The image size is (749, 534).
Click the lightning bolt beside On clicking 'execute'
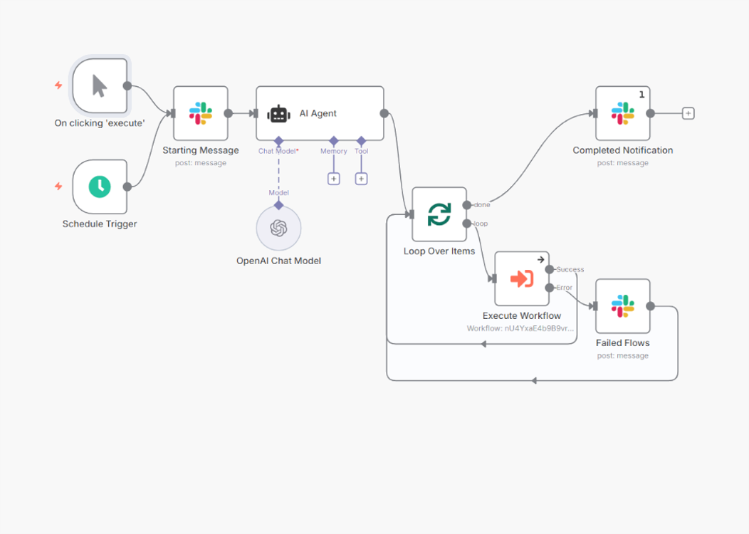pos(58,85)
